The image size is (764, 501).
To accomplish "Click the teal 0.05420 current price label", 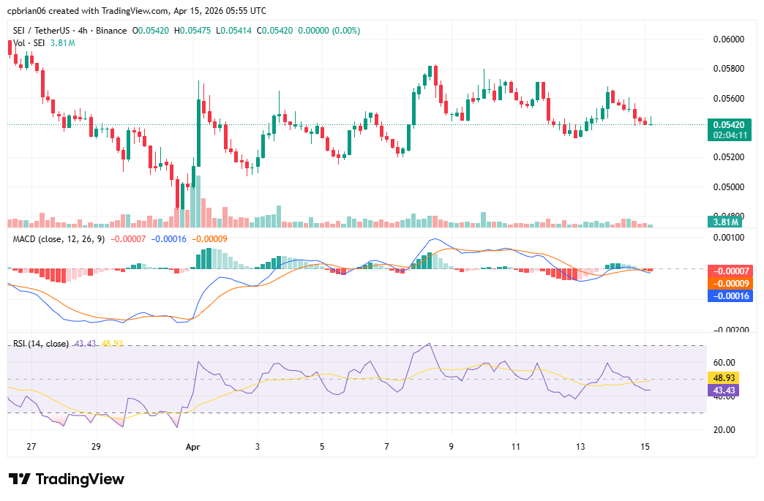I will point(728,125).
